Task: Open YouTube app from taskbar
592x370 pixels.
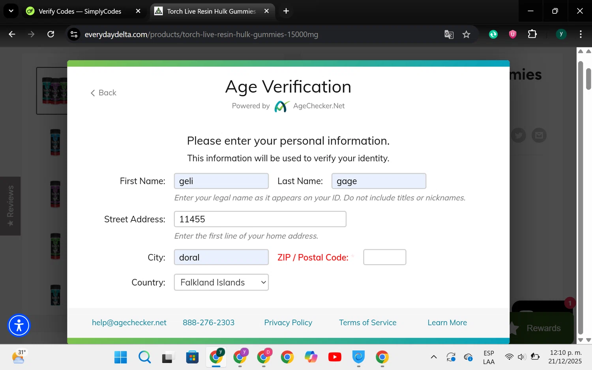Action: [x=335, y=357]
